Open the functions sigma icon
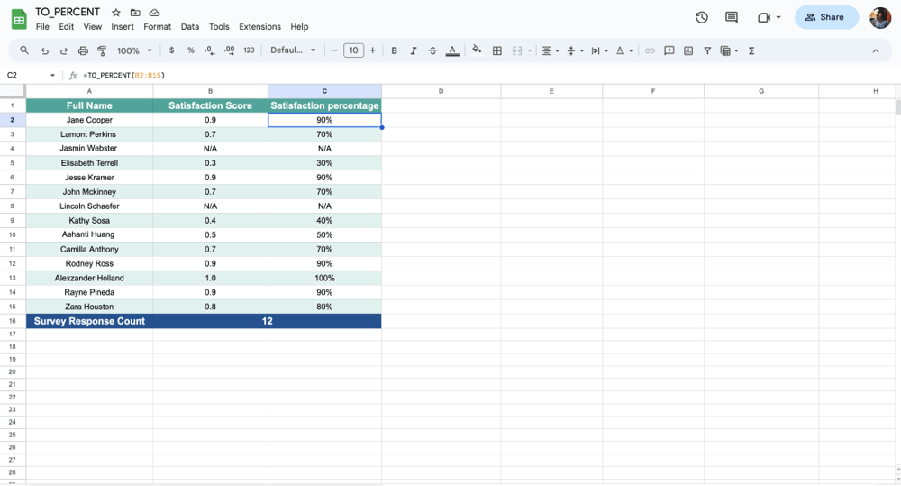 click(751, 51)
